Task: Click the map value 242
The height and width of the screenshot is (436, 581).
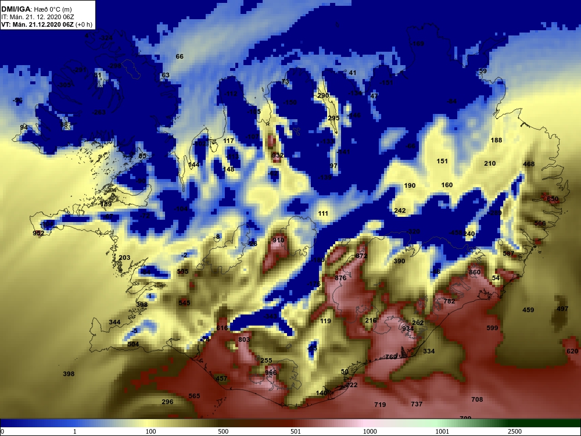Action: 400,210
